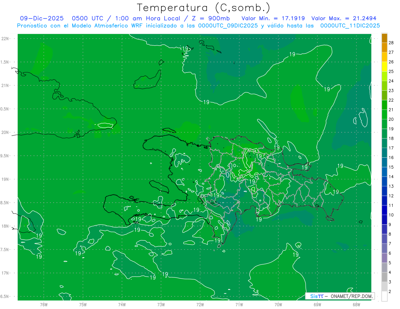Click legend value "2" on color scale
The image size is (400, 309).
point(390,291)
